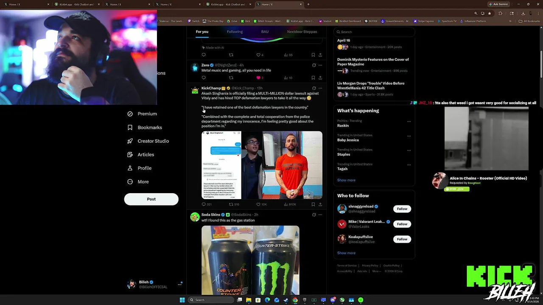Viewport: 543px width, 305px height.
Task: Follow Koalapuffslive
Action: 402,239
